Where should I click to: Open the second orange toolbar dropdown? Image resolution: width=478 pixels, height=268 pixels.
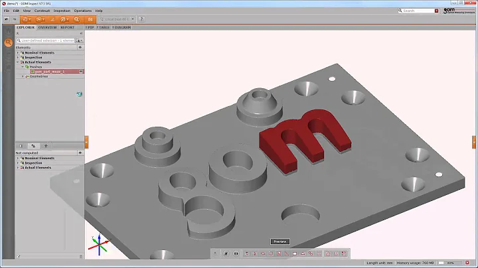[44, 19]
